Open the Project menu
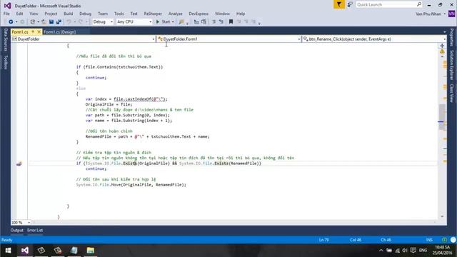 tap(51, 14)
